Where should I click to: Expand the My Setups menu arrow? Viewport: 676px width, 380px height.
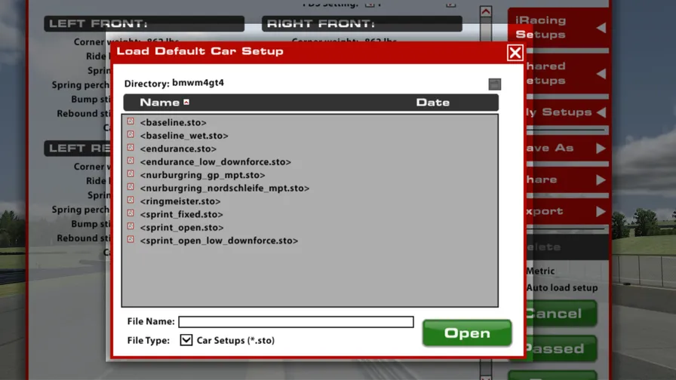601,112
